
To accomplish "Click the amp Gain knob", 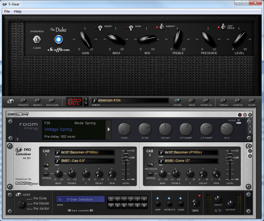I will pyautogui.click(x=85, y=39).
